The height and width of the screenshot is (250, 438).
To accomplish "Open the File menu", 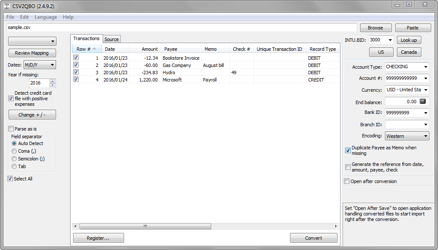I will tap(10, 17).
